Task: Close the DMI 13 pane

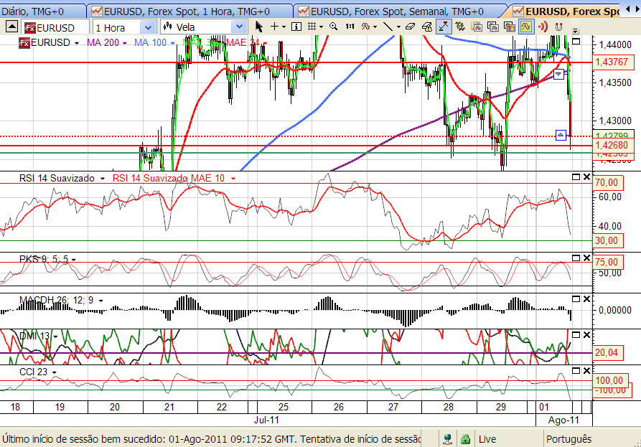Action: [x=586, y=334]
